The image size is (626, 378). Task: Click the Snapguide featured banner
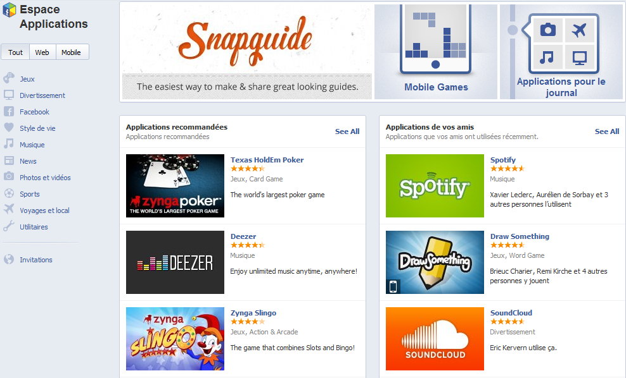tap(247, 52)
